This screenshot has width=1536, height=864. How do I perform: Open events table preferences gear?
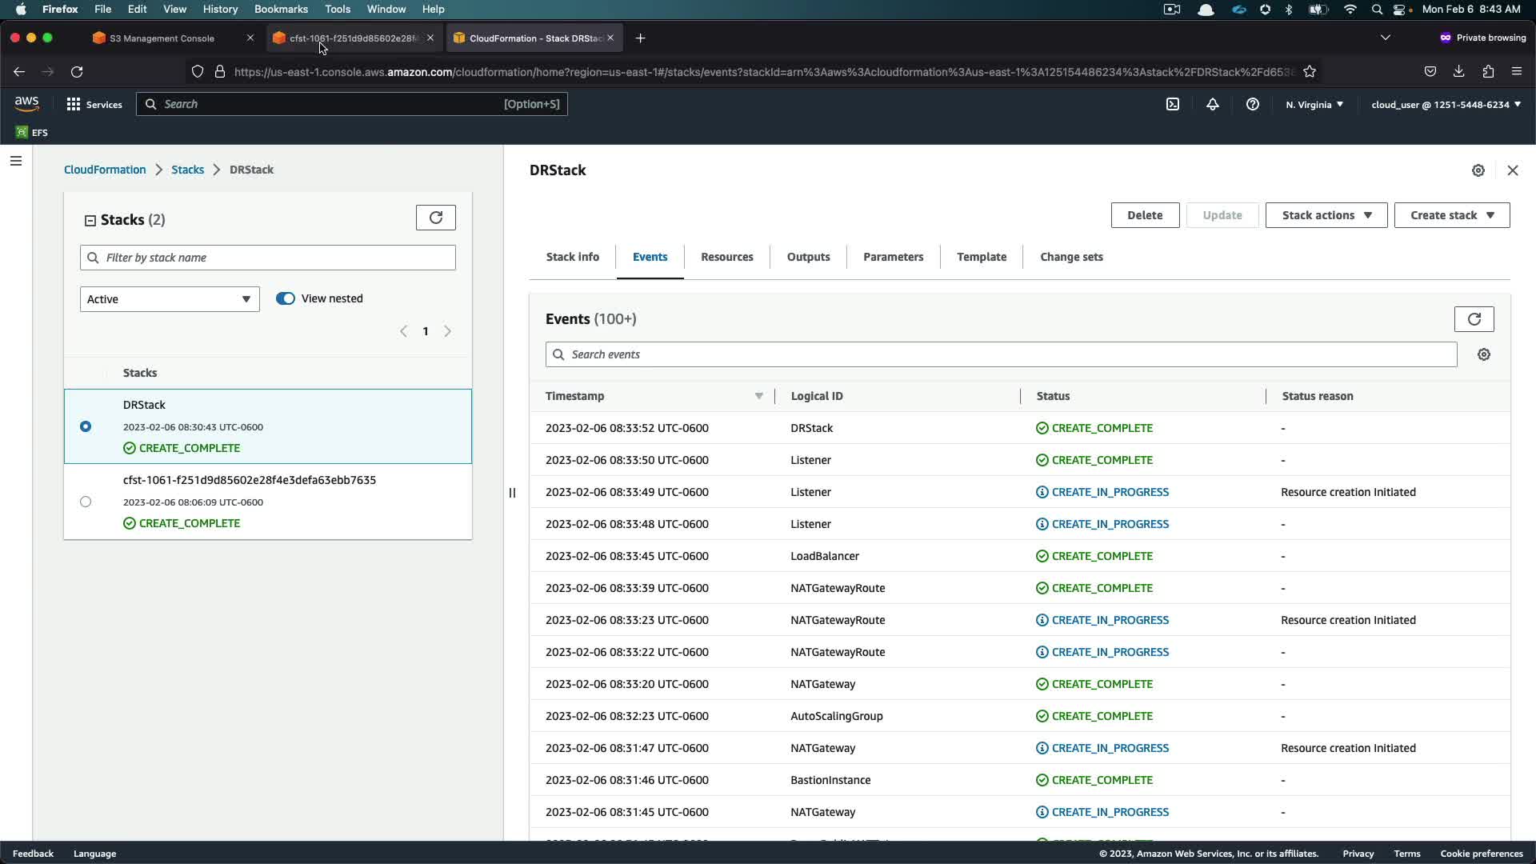tap(1484, 354)
